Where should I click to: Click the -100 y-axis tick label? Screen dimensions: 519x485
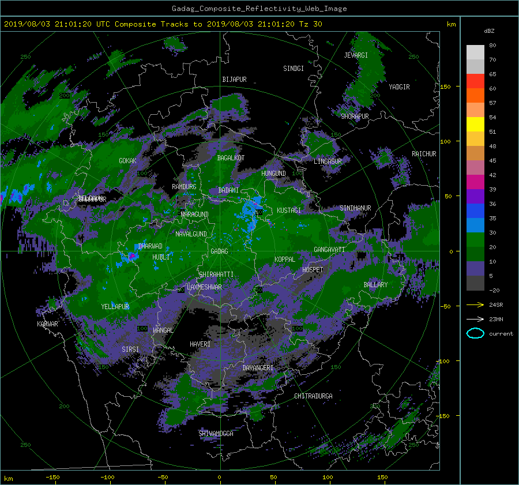click(x=443, y=361)
